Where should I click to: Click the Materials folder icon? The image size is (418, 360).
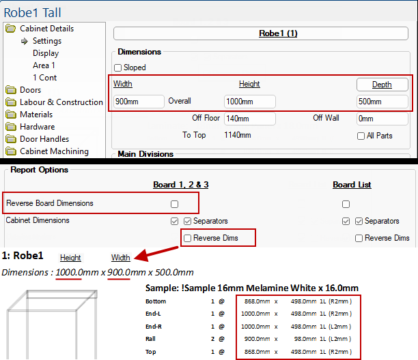11,115
